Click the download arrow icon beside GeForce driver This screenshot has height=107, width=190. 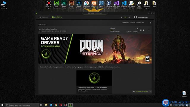[x=40, y=30]
